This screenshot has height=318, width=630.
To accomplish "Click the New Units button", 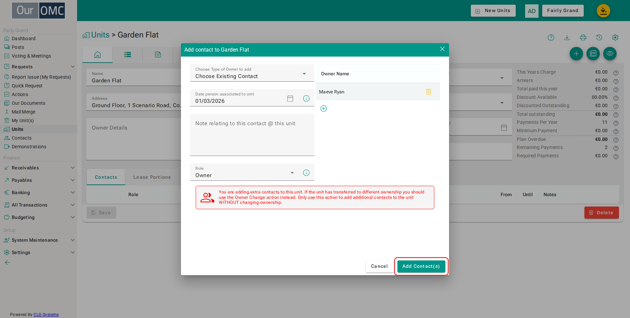I will coord(493,11).
